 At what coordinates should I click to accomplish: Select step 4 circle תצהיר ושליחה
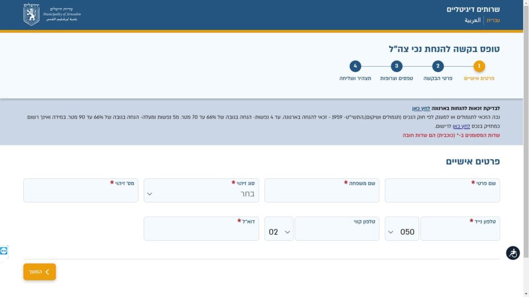(x=355, y=66)
